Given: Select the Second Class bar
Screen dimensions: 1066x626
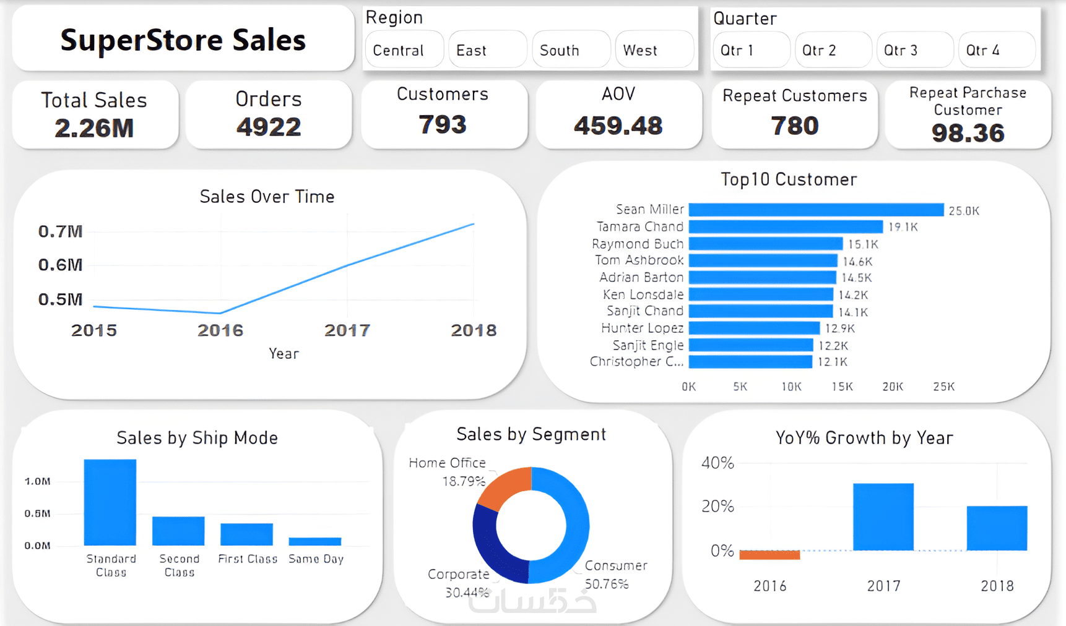Looking at the screenshot, I should [178, 531].
